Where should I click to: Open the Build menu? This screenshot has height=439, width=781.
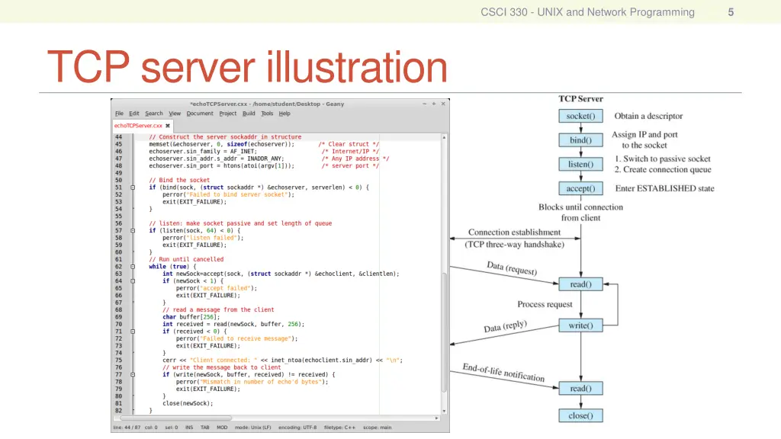(x=249, y=114)
